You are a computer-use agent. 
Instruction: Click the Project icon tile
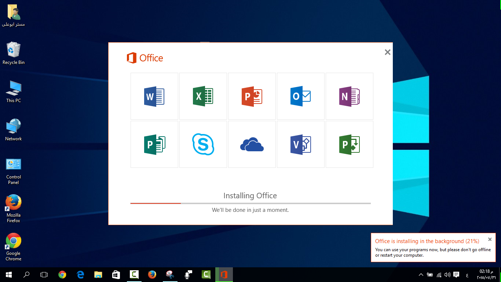[350, 144]
